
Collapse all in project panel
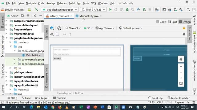28,16
